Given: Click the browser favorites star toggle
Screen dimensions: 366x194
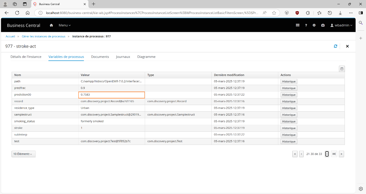Looking at the screenshot, I should tap(274, 13).
